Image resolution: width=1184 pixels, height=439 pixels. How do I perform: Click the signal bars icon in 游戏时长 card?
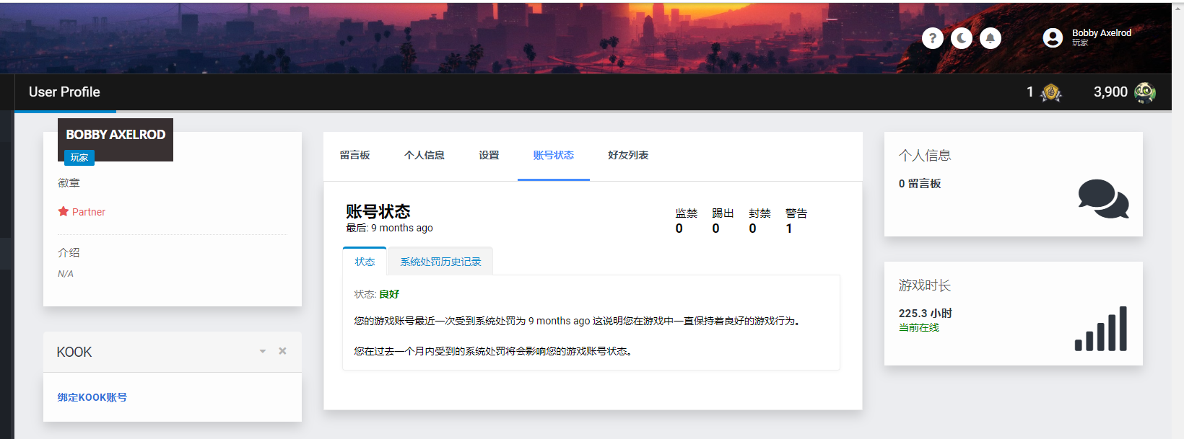click(x=1101, y=329)
